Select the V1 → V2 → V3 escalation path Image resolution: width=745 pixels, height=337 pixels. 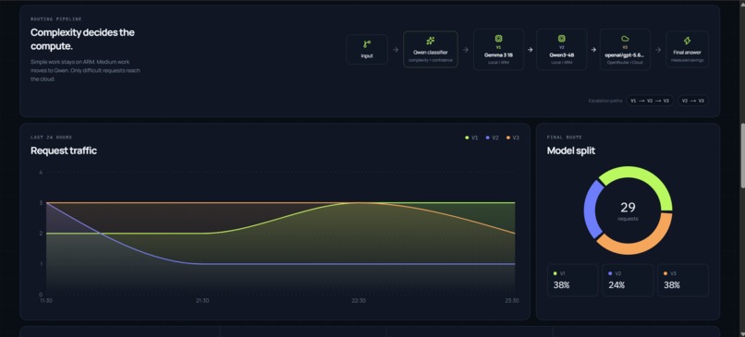pyautogui.click(x=650, y=101)
